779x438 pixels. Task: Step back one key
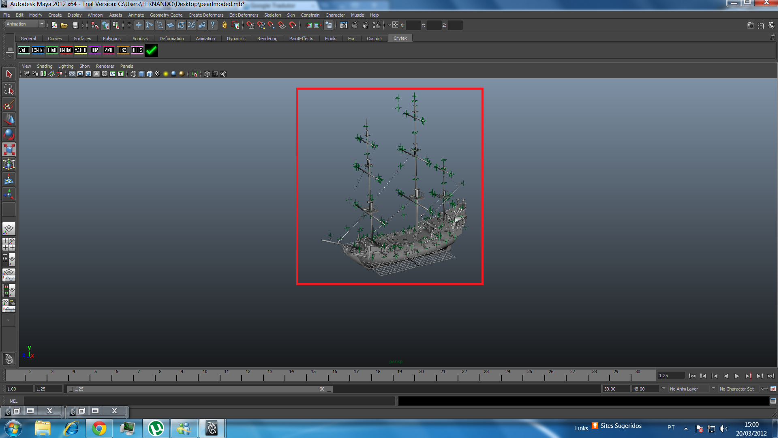[x=715, y=376]
